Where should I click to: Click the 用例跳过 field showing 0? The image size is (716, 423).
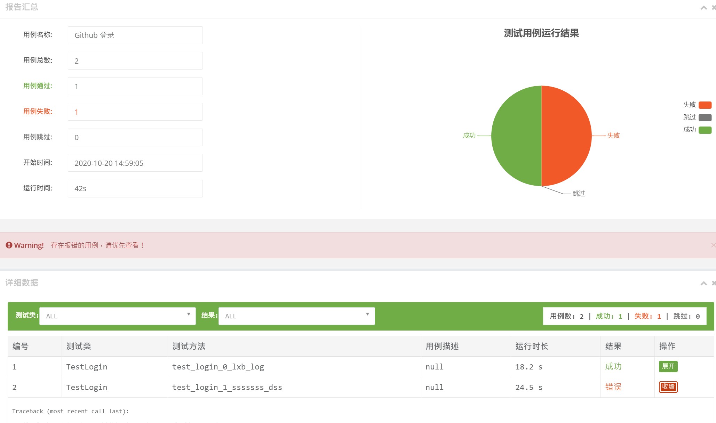pos(135,137)
